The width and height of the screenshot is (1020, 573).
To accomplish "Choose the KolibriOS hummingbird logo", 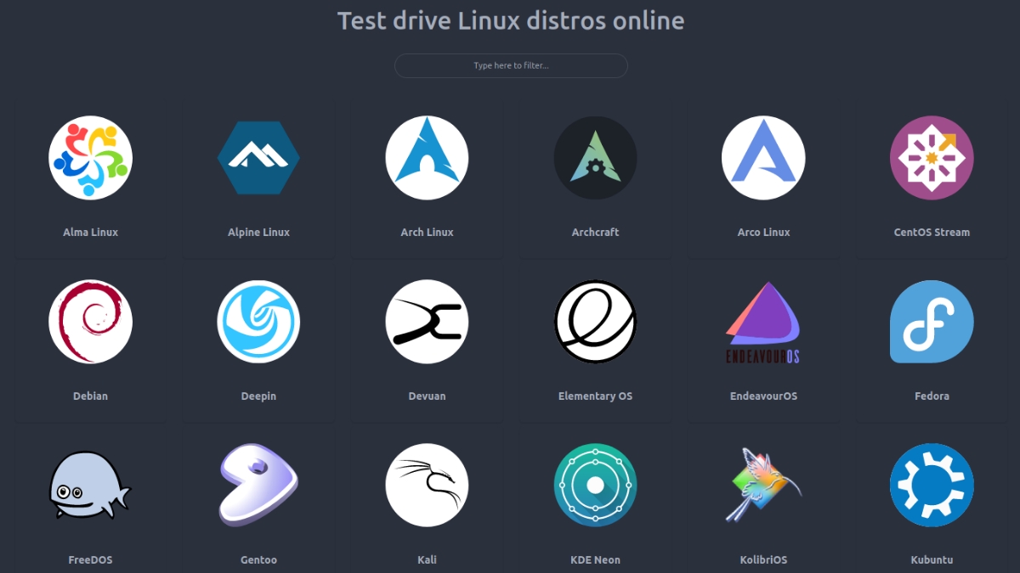I will [763, 484].
